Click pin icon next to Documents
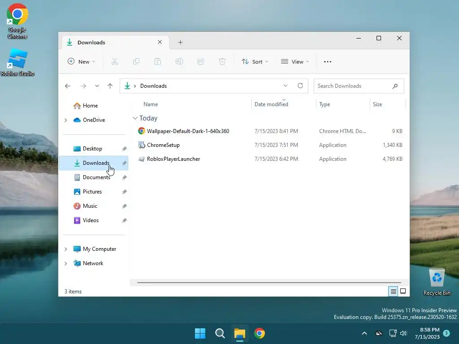459x344 pixels. click(x=125, y=177)
